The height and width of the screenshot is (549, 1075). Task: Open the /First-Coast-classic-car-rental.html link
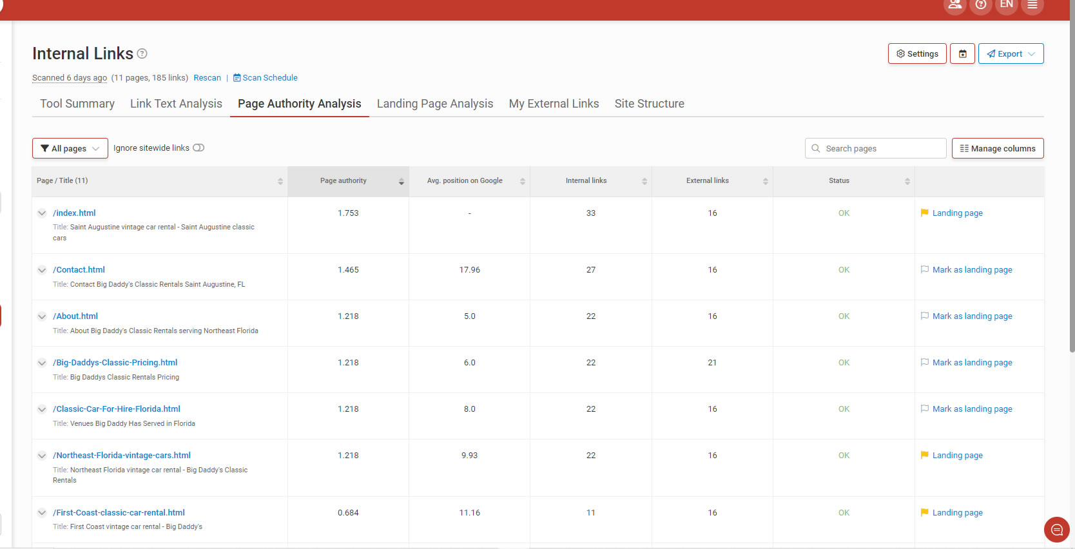tap(119, 513)
